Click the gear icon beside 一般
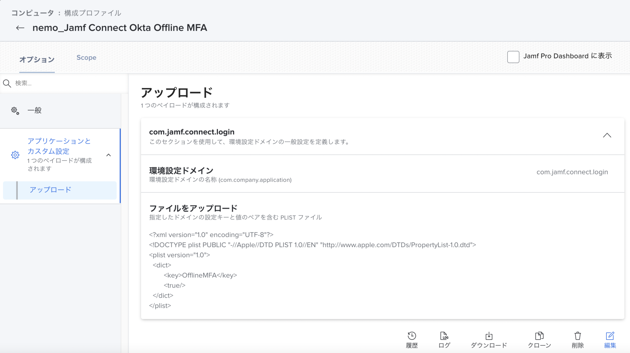The width and height of the screenshot is (630, 353). tap(15, 110)
